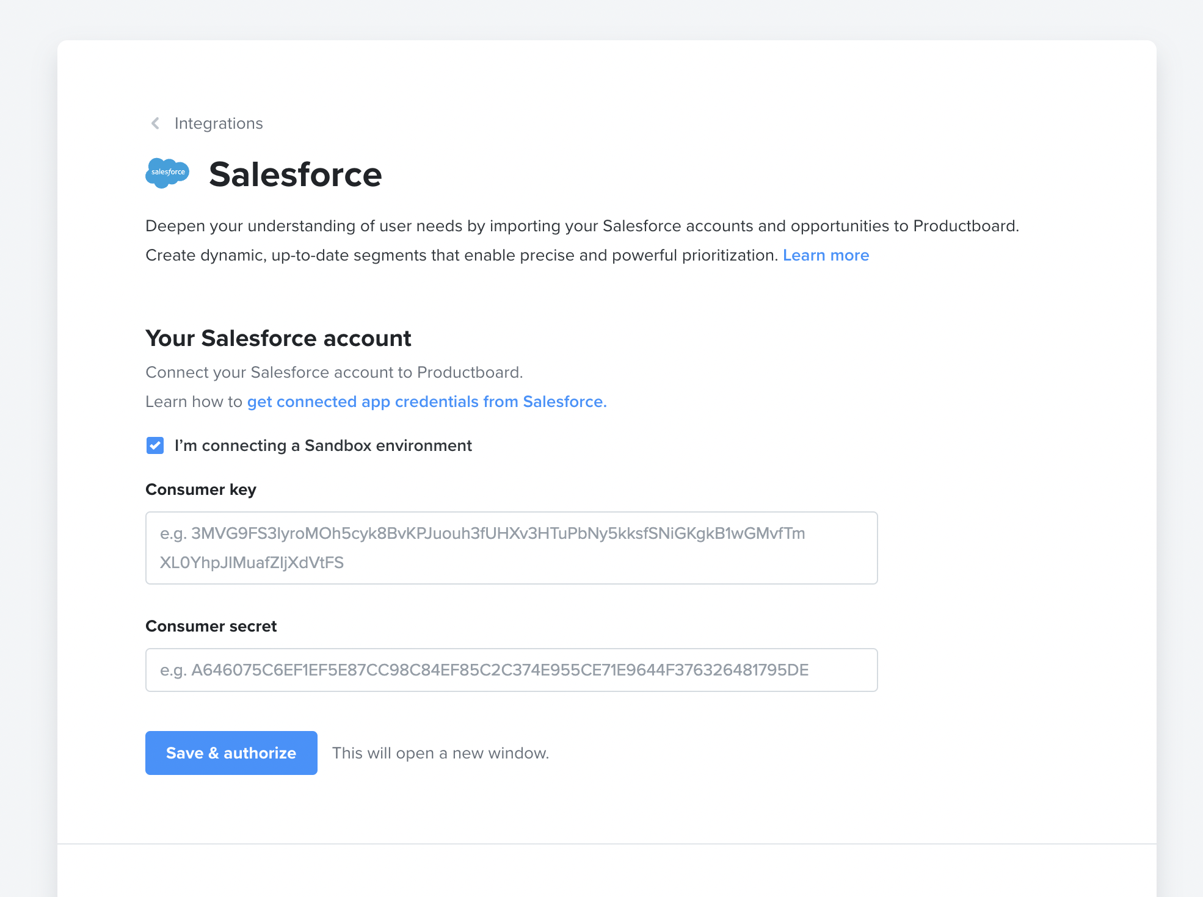This screenshot has height=897, width=1203.
Task: Click 'Connect your Salesforce account to Productboard.' text
Action: (334, 372)
